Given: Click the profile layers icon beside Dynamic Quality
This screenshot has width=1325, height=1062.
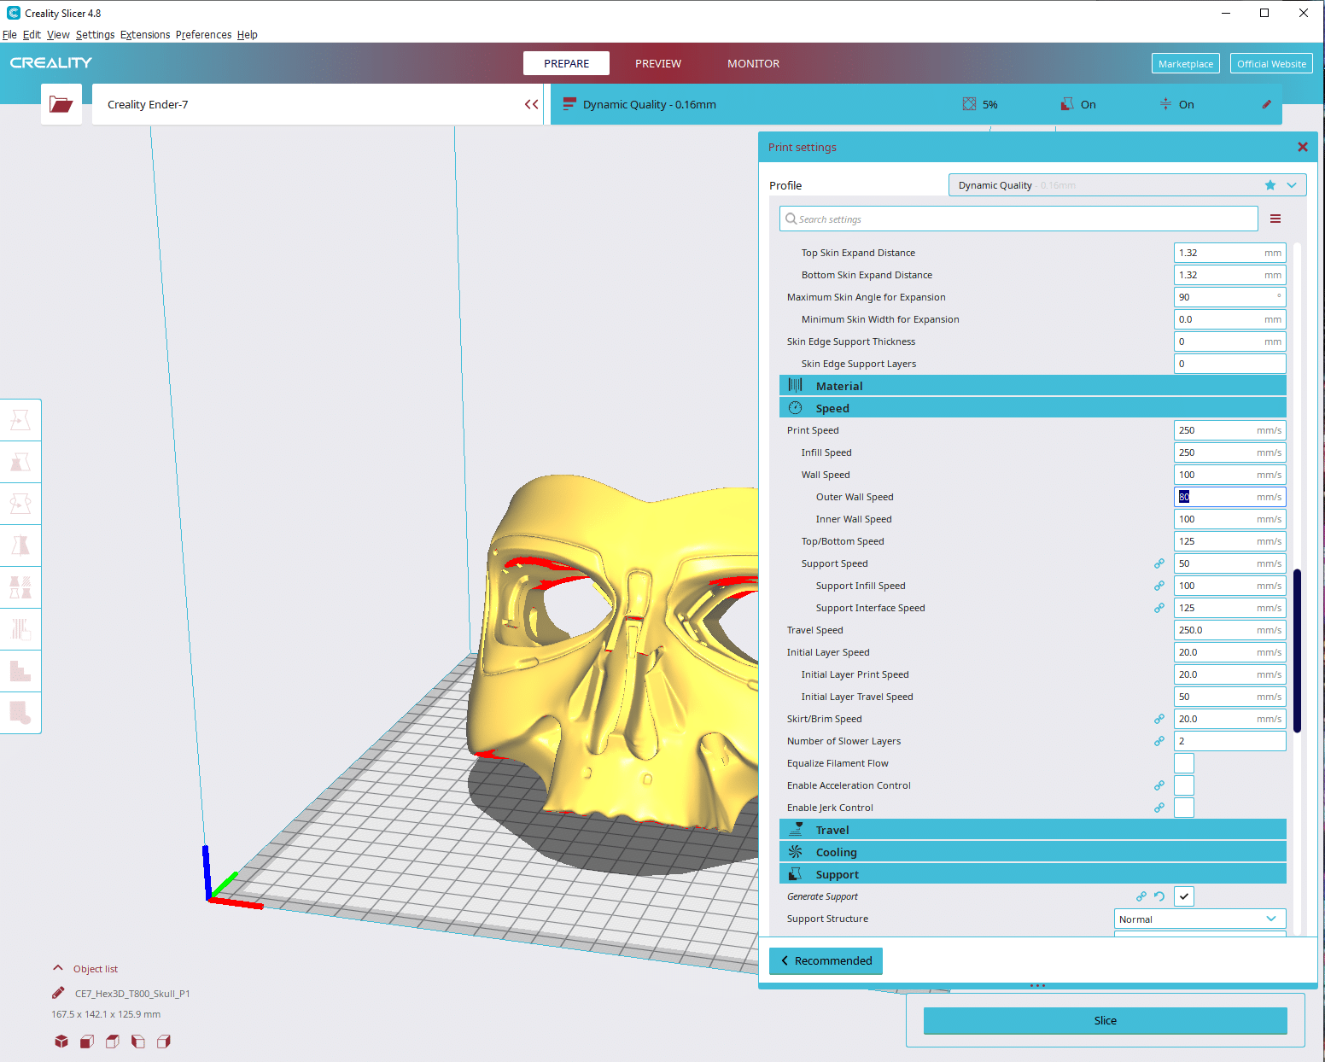Looking at the screenshot, I should (569, 104).
